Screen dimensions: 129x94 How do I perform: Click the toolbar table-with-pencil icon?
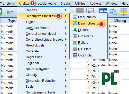90,10
